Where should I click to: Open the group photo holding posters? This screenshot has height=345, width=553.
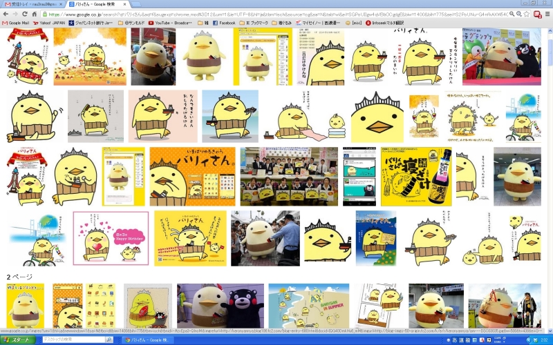(x=289, y=177)
